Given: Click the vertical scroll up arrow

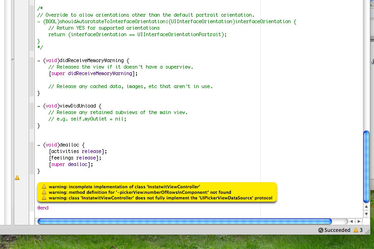Looking at the screenshot, I should click(x=367, y=207).
